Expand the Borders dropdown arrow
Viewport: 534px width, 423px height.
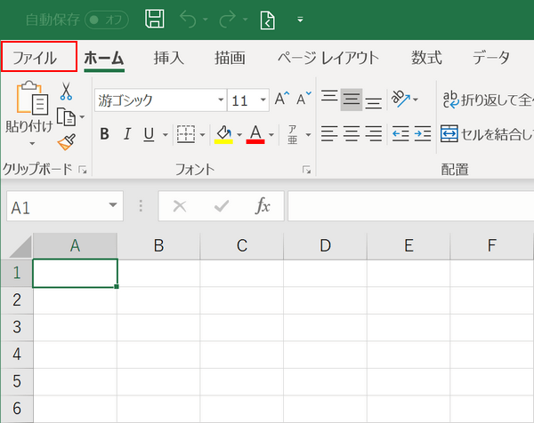coord(202,135)
